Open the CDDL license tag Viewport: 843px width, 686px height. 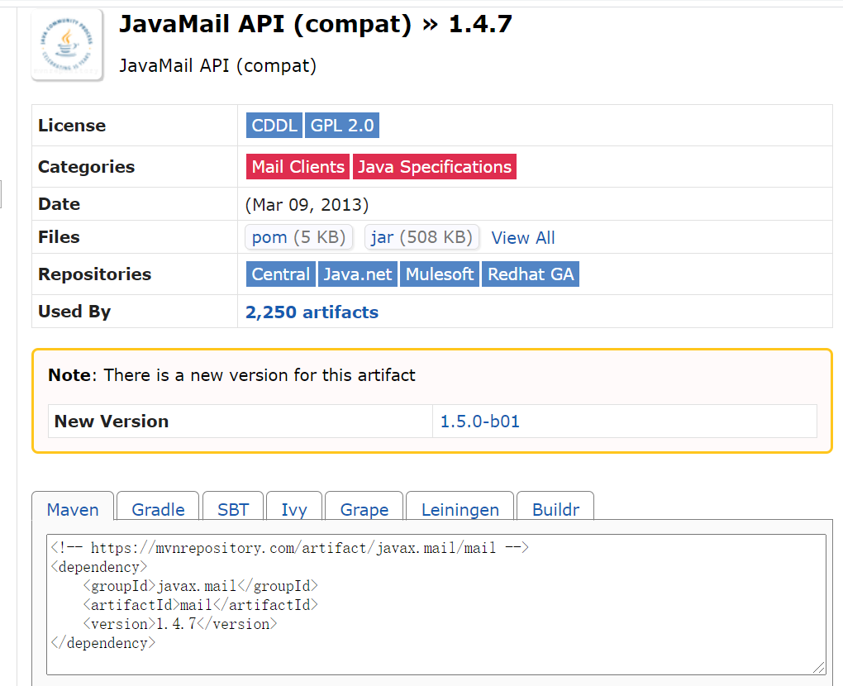pyautogui.click(x=274, y=126)
